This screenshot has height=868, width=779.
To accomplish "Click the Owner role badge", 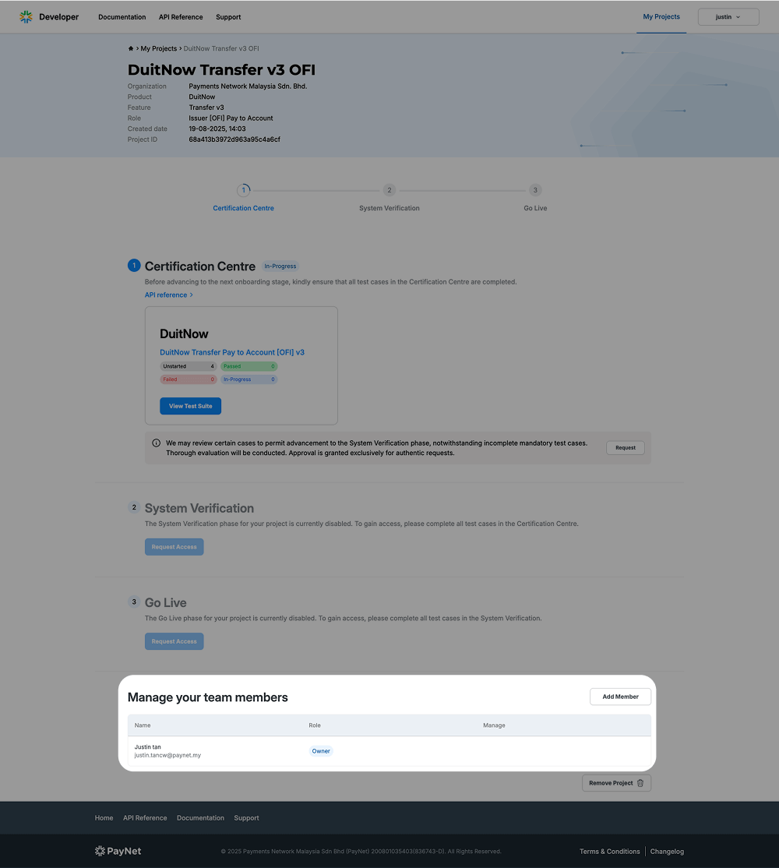I will 321,751.
